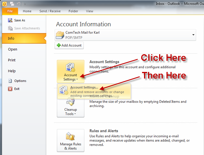This screenshot has width=204, height=155.
Task: Open the File tab
Action: [10, 11]
